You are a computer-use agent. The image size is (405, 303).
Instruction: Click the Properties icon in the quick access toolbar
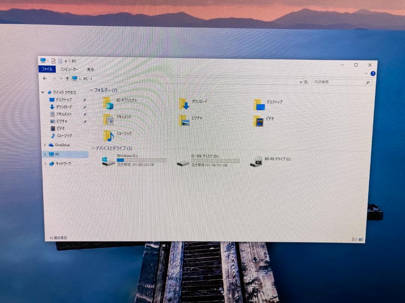[x=54, y=60]
